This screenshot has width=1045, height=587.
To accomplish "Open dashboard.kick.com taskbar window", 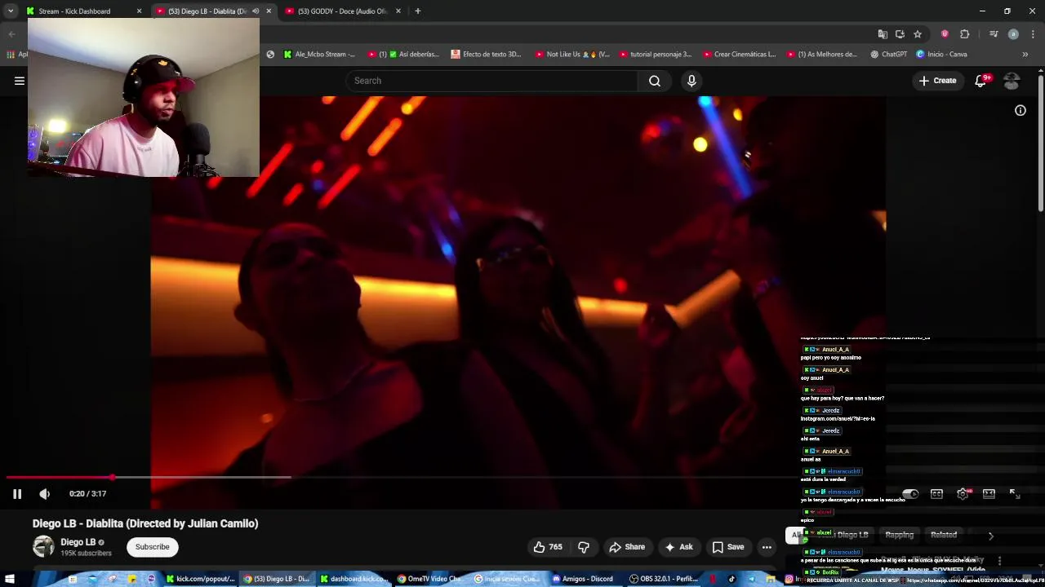I will pyautogui.click(x=355, y=579).
